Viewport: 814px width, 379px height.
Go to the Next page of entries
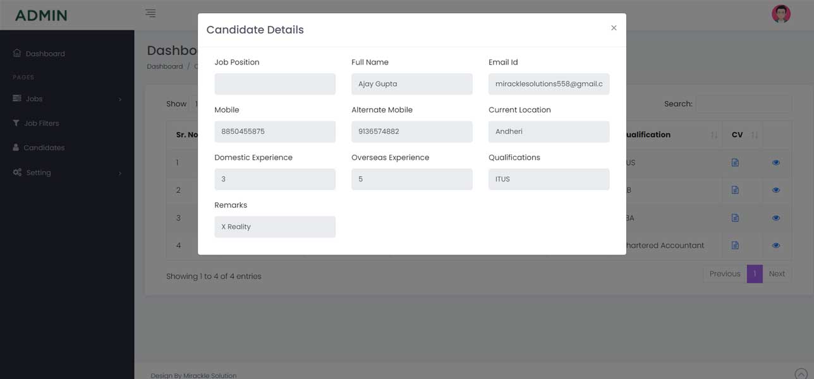coord(777,274)
